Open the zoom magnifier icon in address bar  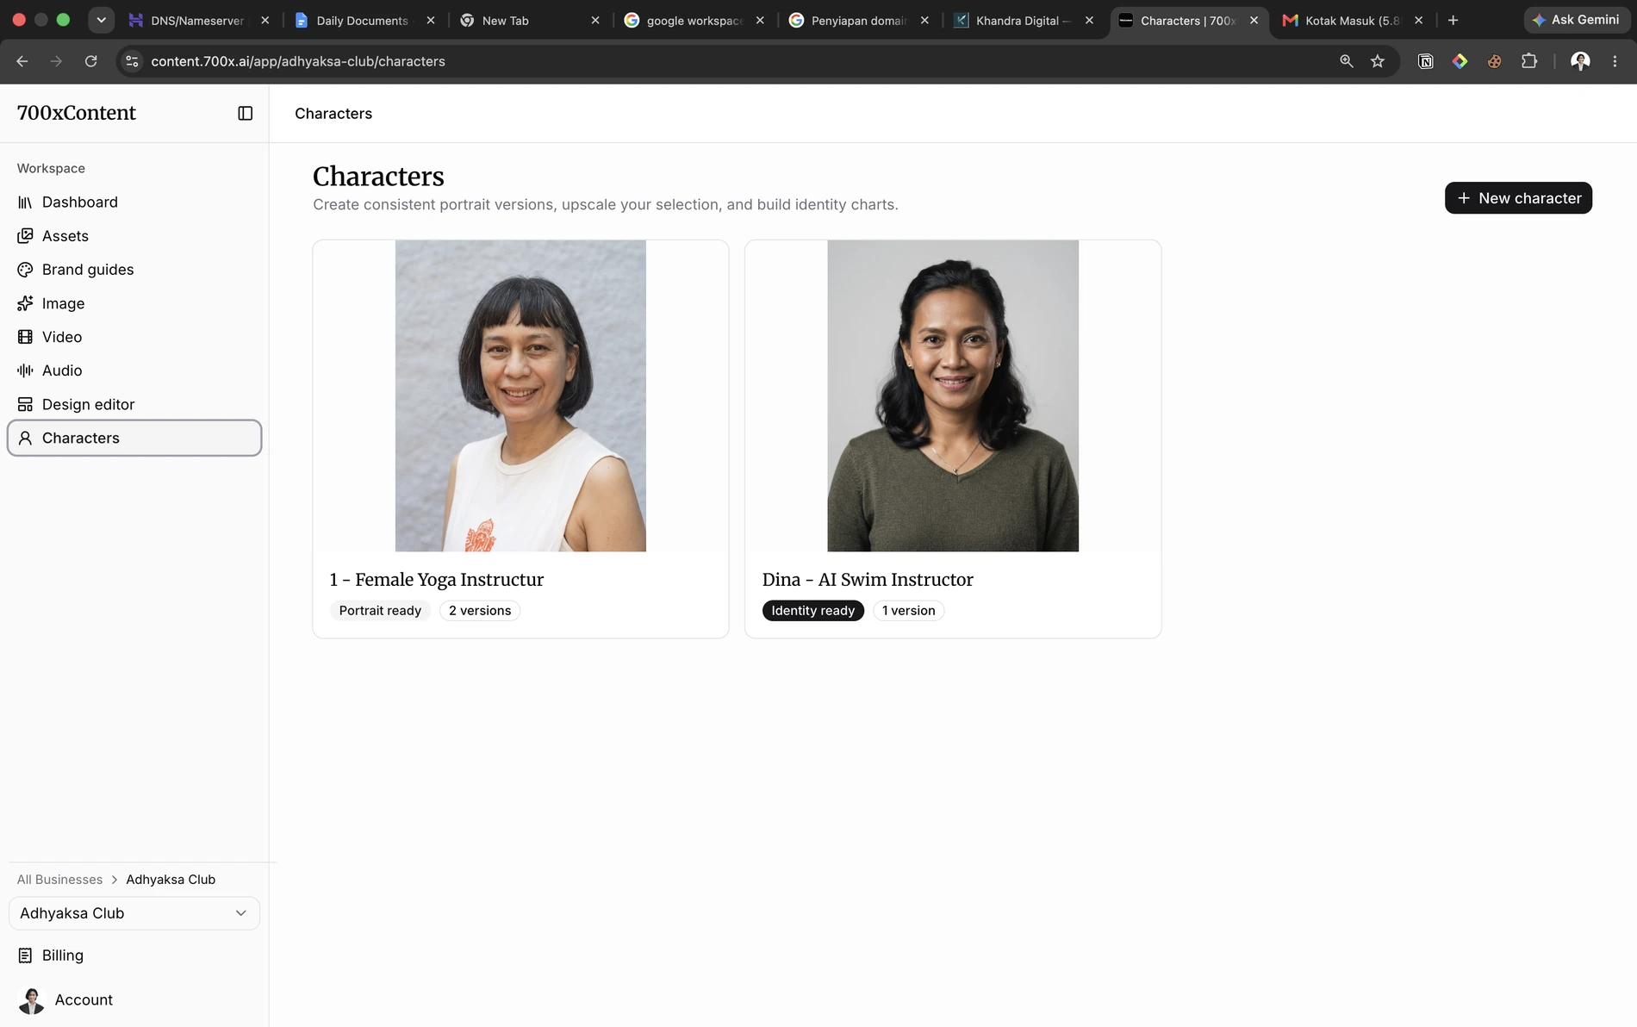point(1347,61)
